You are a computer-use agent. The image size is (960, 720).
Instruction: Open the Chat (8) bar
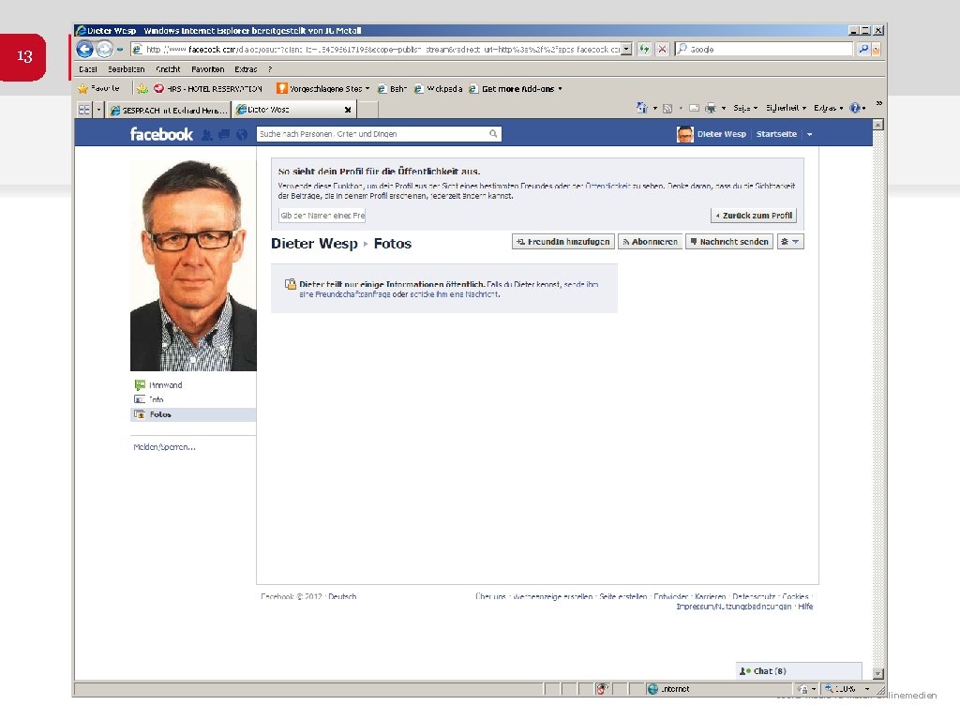[799, 671]
